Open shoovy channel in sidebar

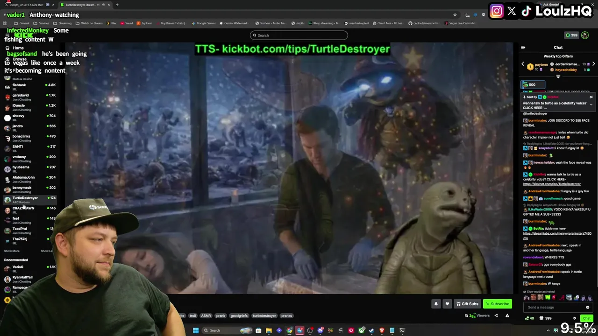pos(30,118)
